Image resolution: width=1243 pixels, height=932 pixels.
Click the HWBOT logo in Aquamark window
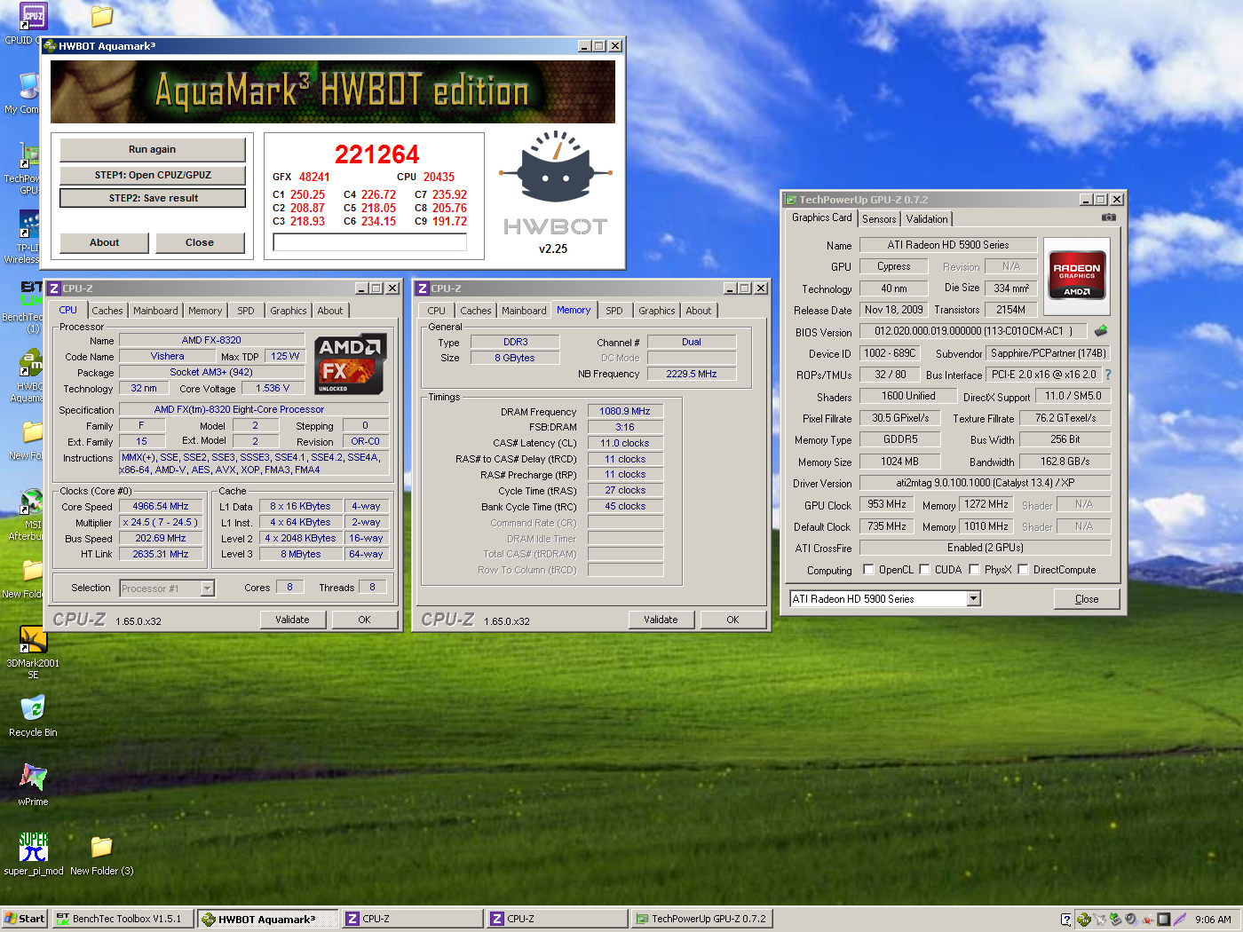554,185
